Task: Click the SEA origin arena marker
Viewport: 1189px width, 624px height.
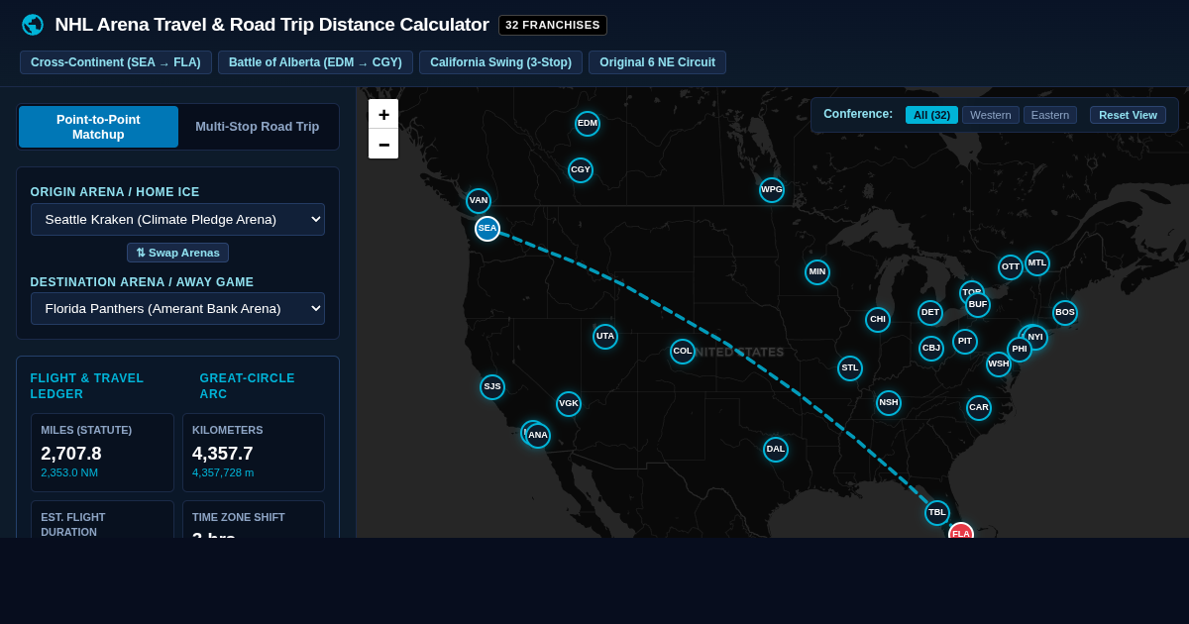Action: pos(487,229)
